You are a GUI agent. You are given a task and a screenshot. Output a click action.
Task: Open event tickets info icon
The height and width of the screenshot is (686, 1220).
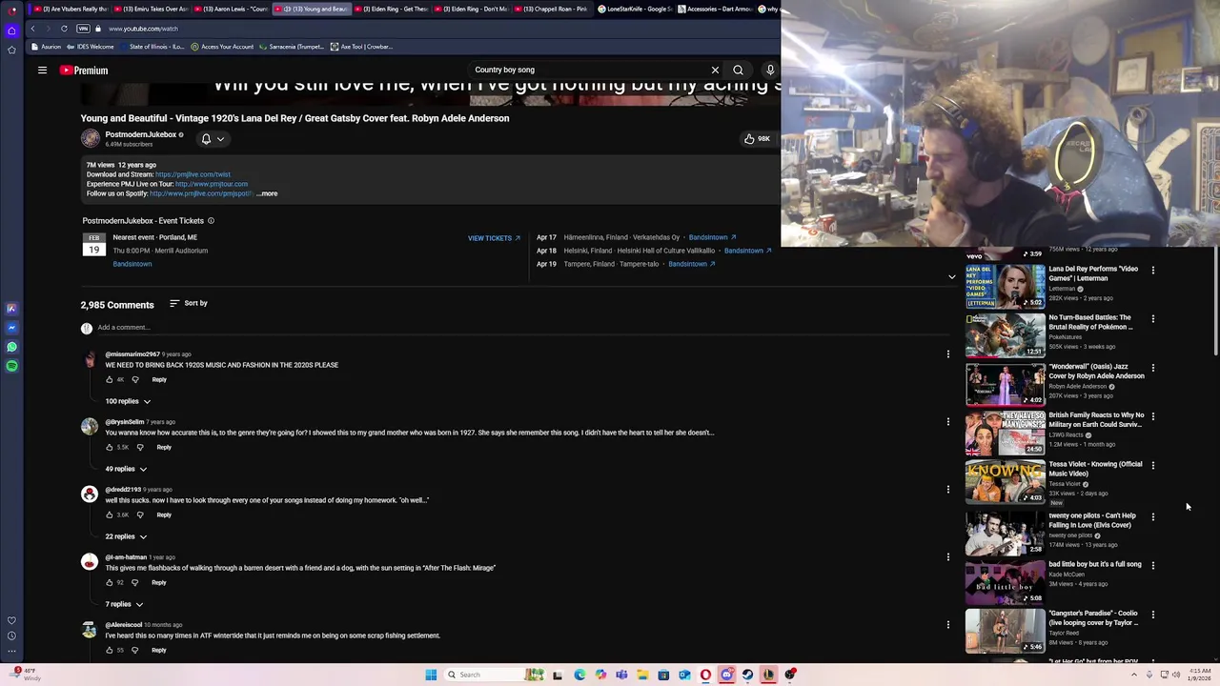211,221
